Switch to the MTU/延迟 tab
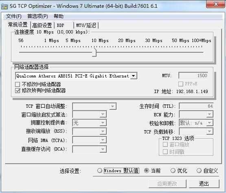 tap(86, 25)
